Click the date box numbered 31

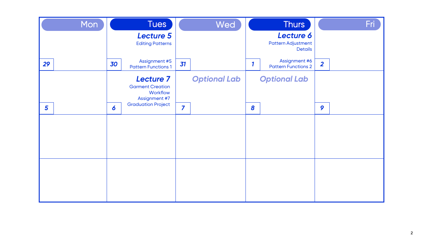[183, 64]
